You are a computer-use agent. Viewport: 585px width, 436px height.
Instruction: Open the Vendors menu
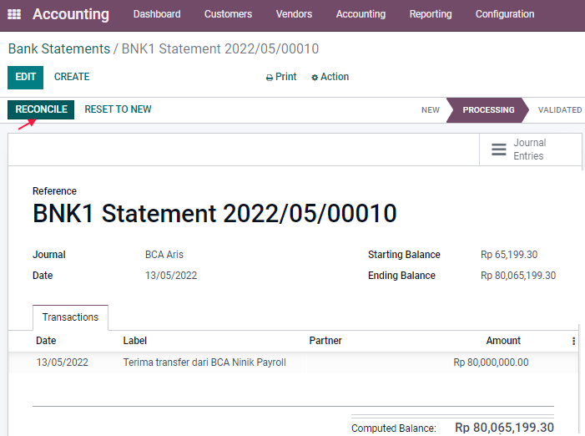294,14
